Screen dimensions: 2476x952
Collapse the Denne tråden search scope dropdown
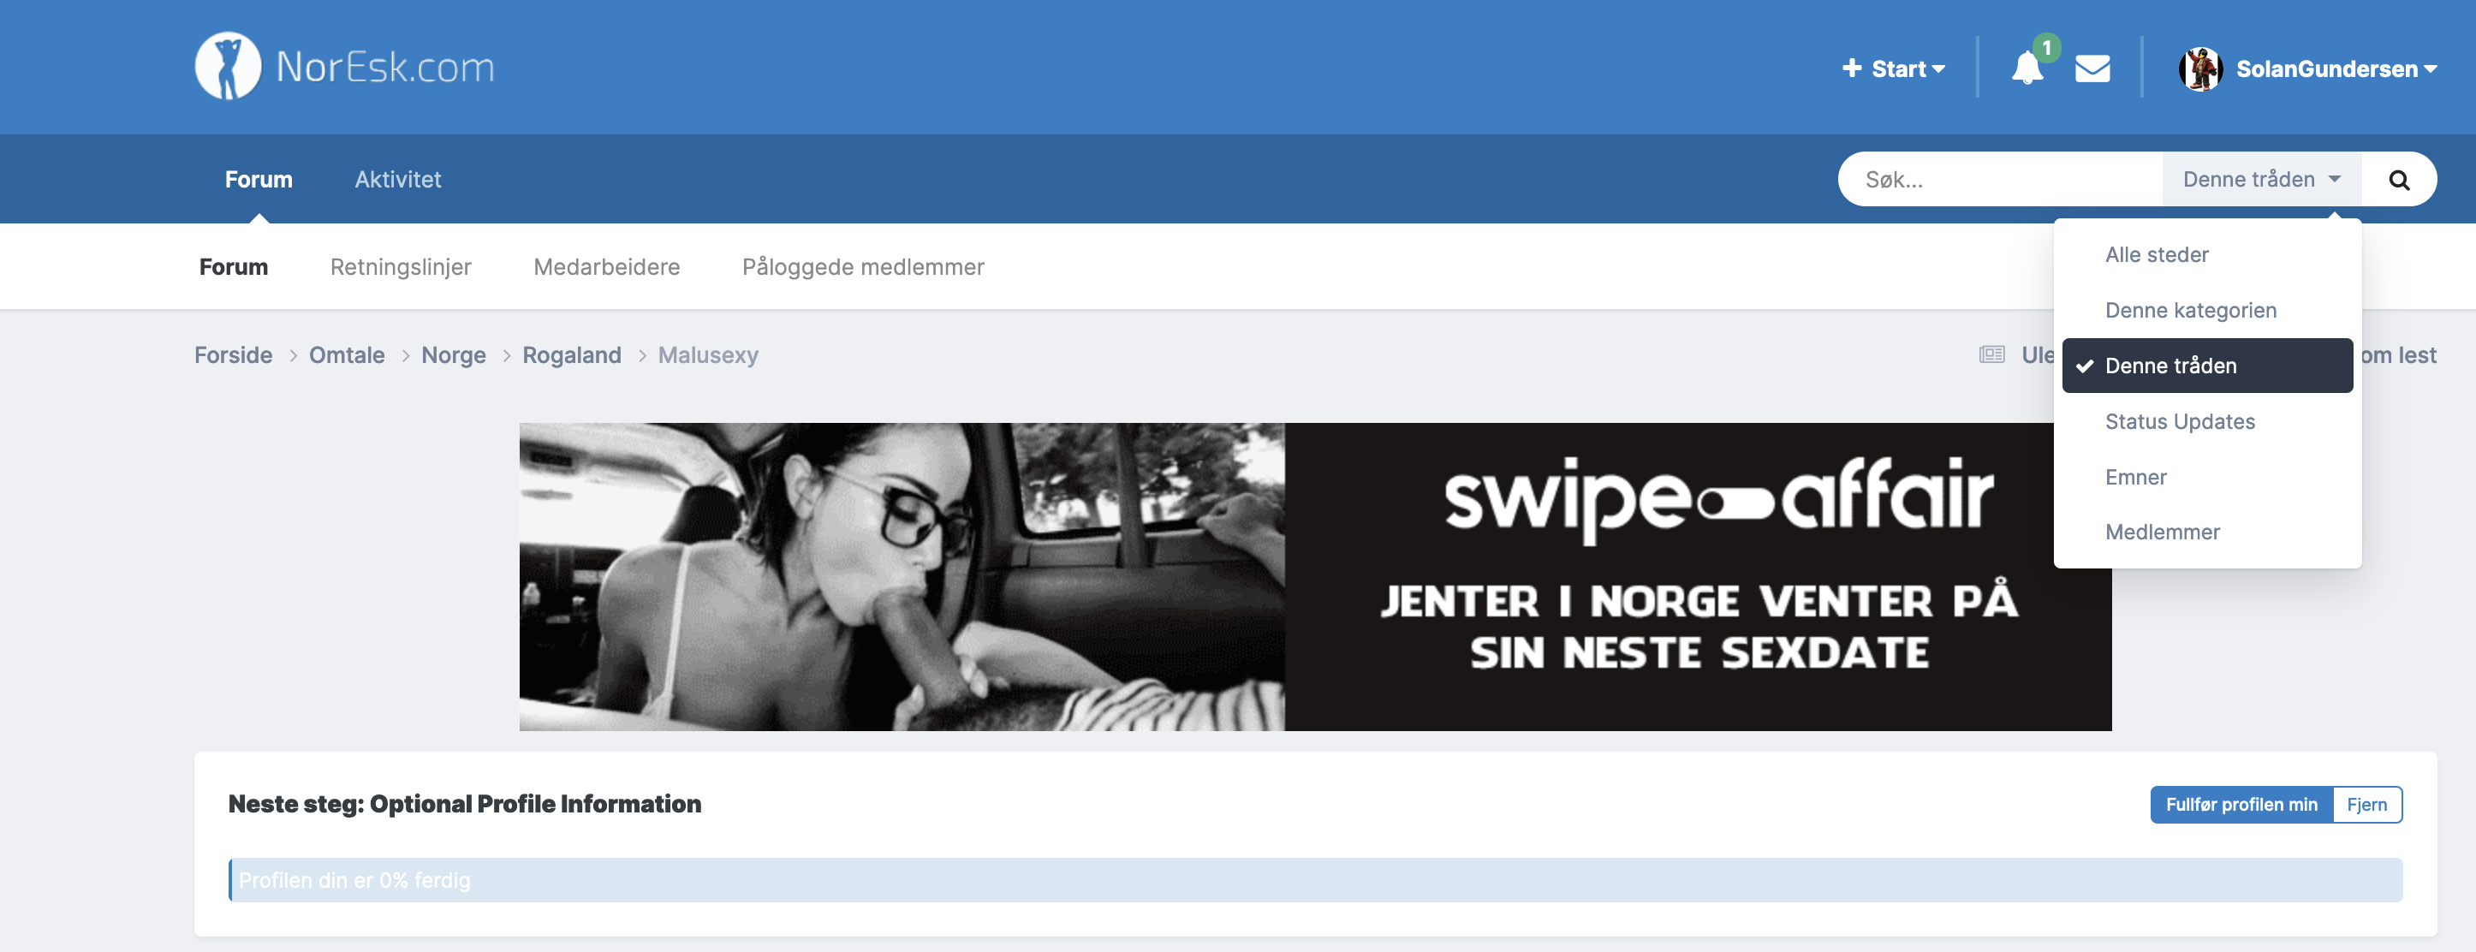pos(2261,179)
